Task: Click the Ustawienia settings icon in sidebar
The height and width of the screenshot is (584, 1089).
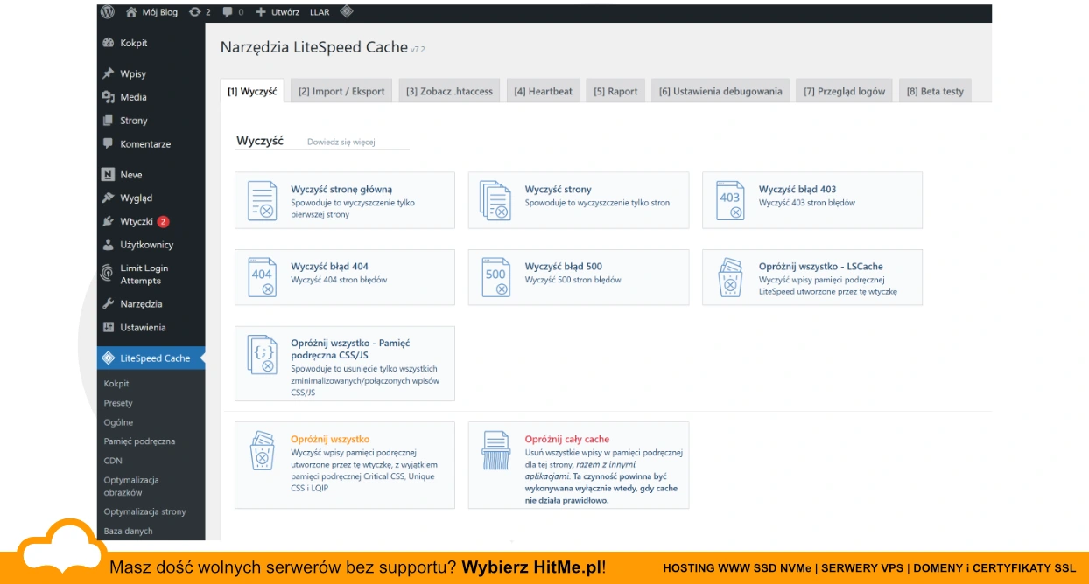Action: (109, 328)
